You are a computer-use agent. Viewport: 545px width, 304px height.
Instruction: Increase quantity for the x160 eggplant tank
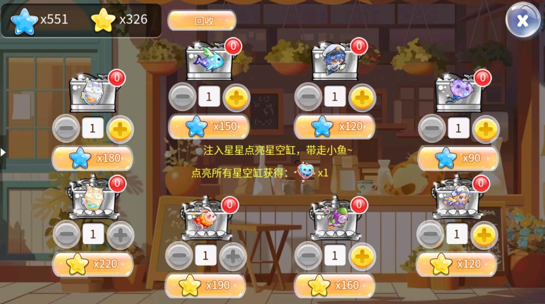click(x=362, y=257)
